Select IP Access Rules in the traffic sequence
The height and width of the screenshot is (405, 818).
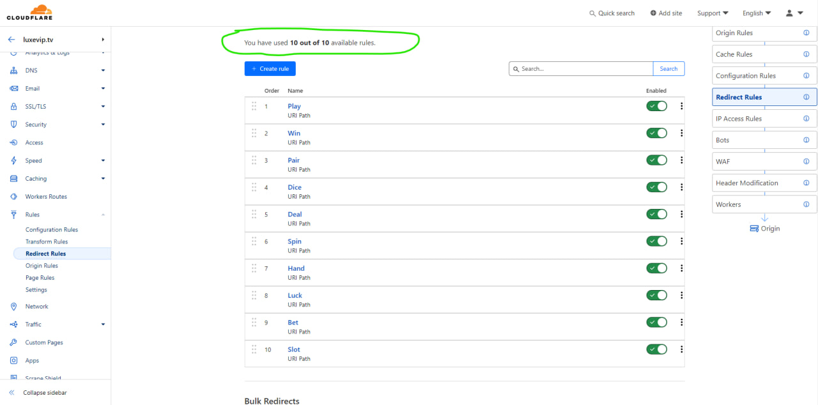764,119
